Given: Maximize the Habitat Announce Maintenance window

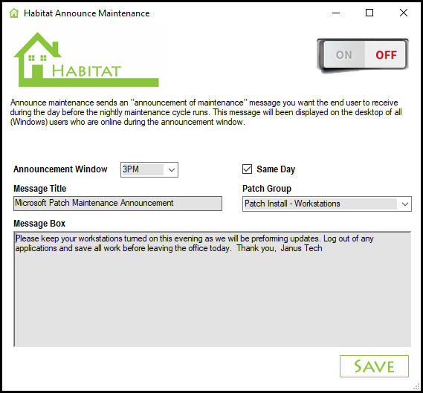Looking at the screenshot, I should click(x=369, y=13).
